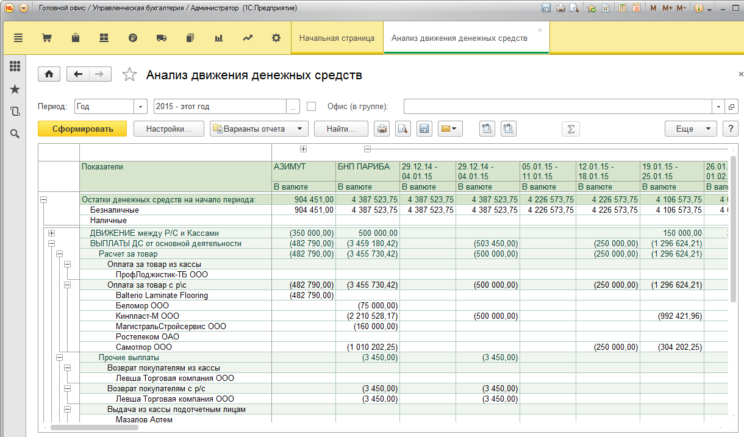Open the Еще menu

click(691, 129)
